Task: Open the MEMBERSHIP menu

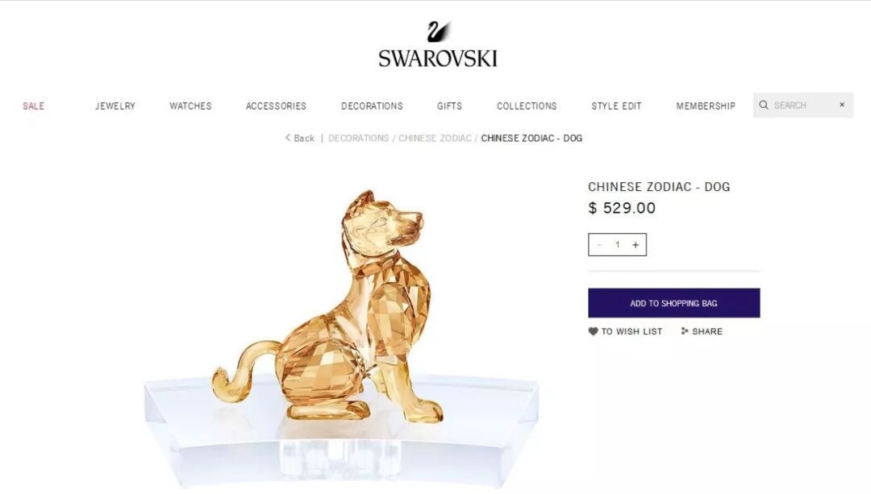Action: (x=706, y=106)
